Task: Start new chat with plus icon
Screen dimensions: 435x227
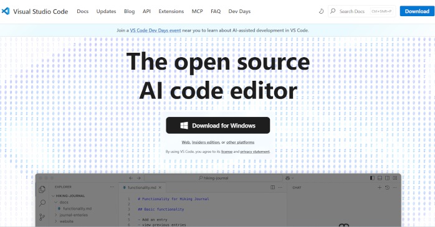Action: tap(380, 187)
